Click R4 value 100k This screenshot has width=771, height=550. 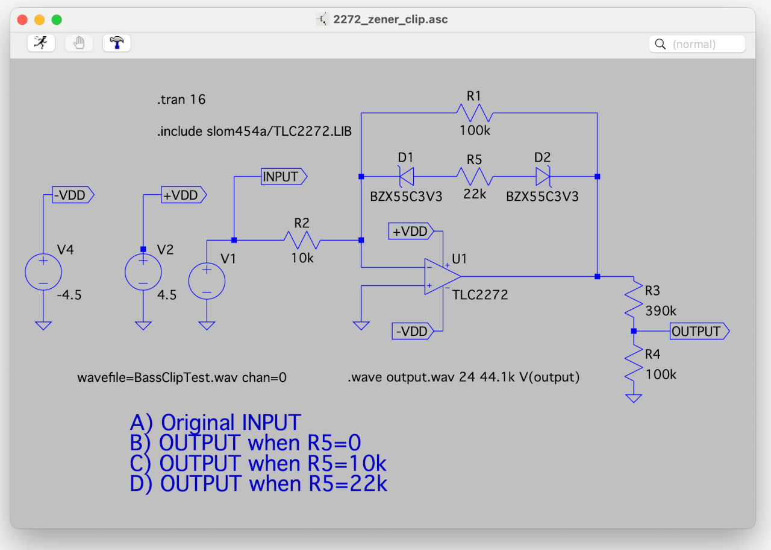pyautogui.click(x=661, y=375)
